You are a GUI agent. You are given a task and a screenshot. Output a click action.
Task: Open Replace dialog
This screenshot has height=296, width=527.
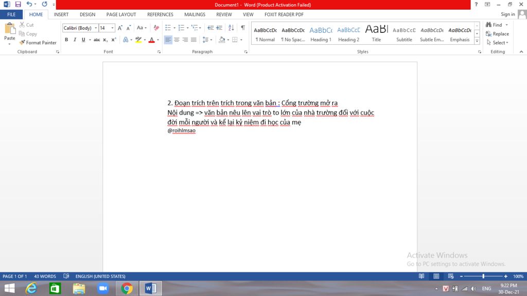497,34
